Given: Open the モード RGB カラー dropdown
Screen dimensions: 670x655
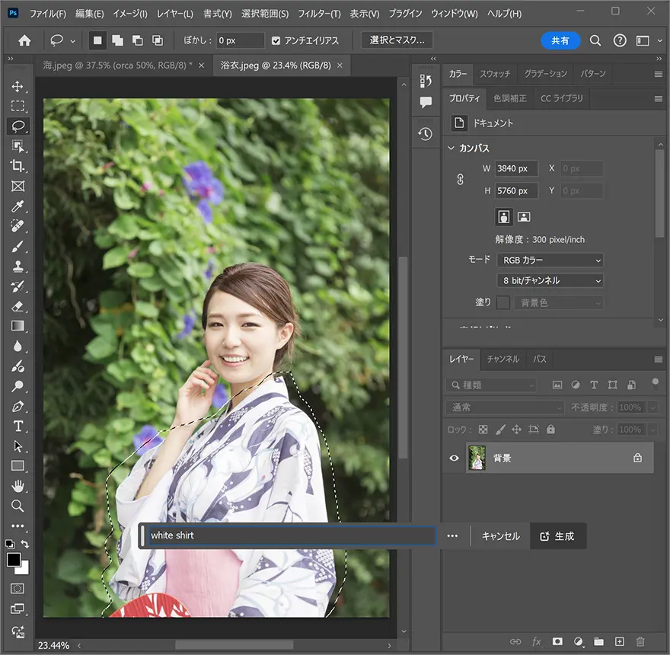Looking at the screenshot, I should (x=550, y=260).
